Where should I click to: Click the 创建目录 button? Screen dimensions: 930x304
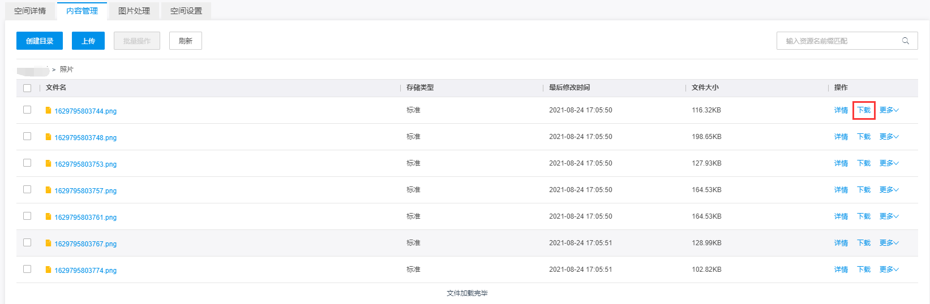[40, 41]
